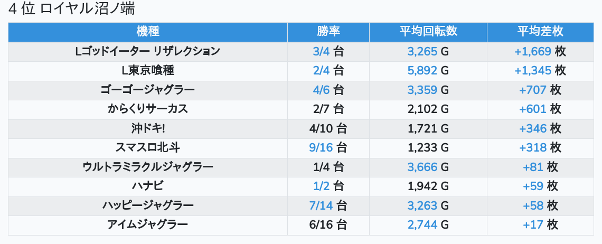Click the アイムジャグラー row name

[x=148, y=225]
